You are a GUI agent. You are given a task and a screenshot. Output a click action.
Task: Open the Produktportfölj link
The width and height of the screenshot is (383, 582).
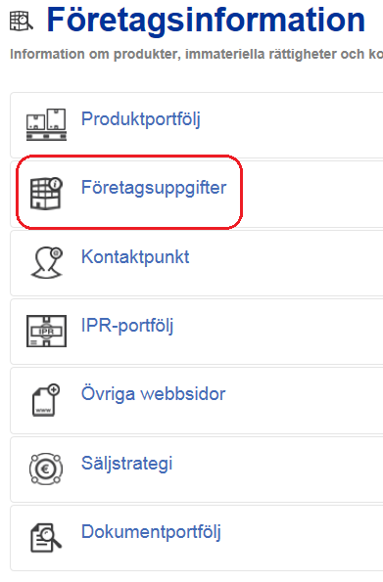[x=141, y=119]
